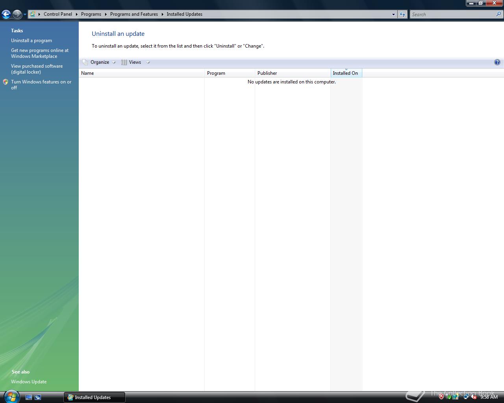View purchased software (digital locker)
This screenshot has height=403, width=504.
[x=37, y=69]
